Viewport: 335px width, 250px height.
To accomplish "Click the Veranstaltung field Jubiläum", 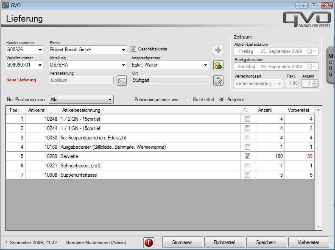I will [x=81, y=80].
